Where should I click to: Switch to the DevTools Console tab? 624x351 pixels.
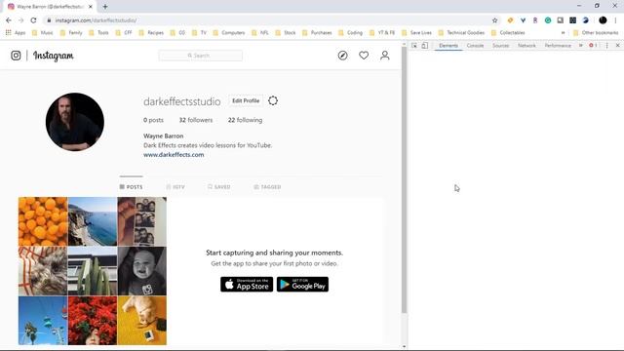click(x=475, y=46)
